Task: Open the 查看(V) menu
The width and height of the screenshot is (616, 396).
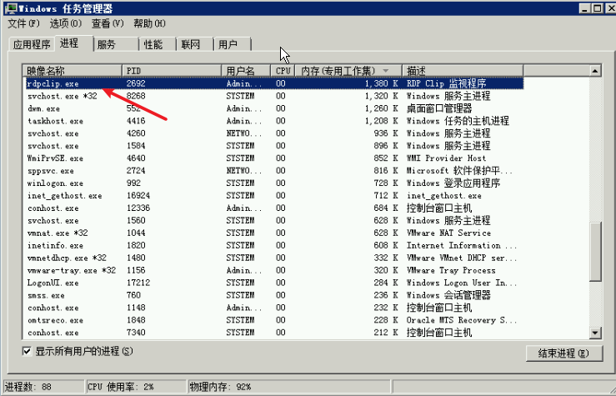Action: pos(108,23)
